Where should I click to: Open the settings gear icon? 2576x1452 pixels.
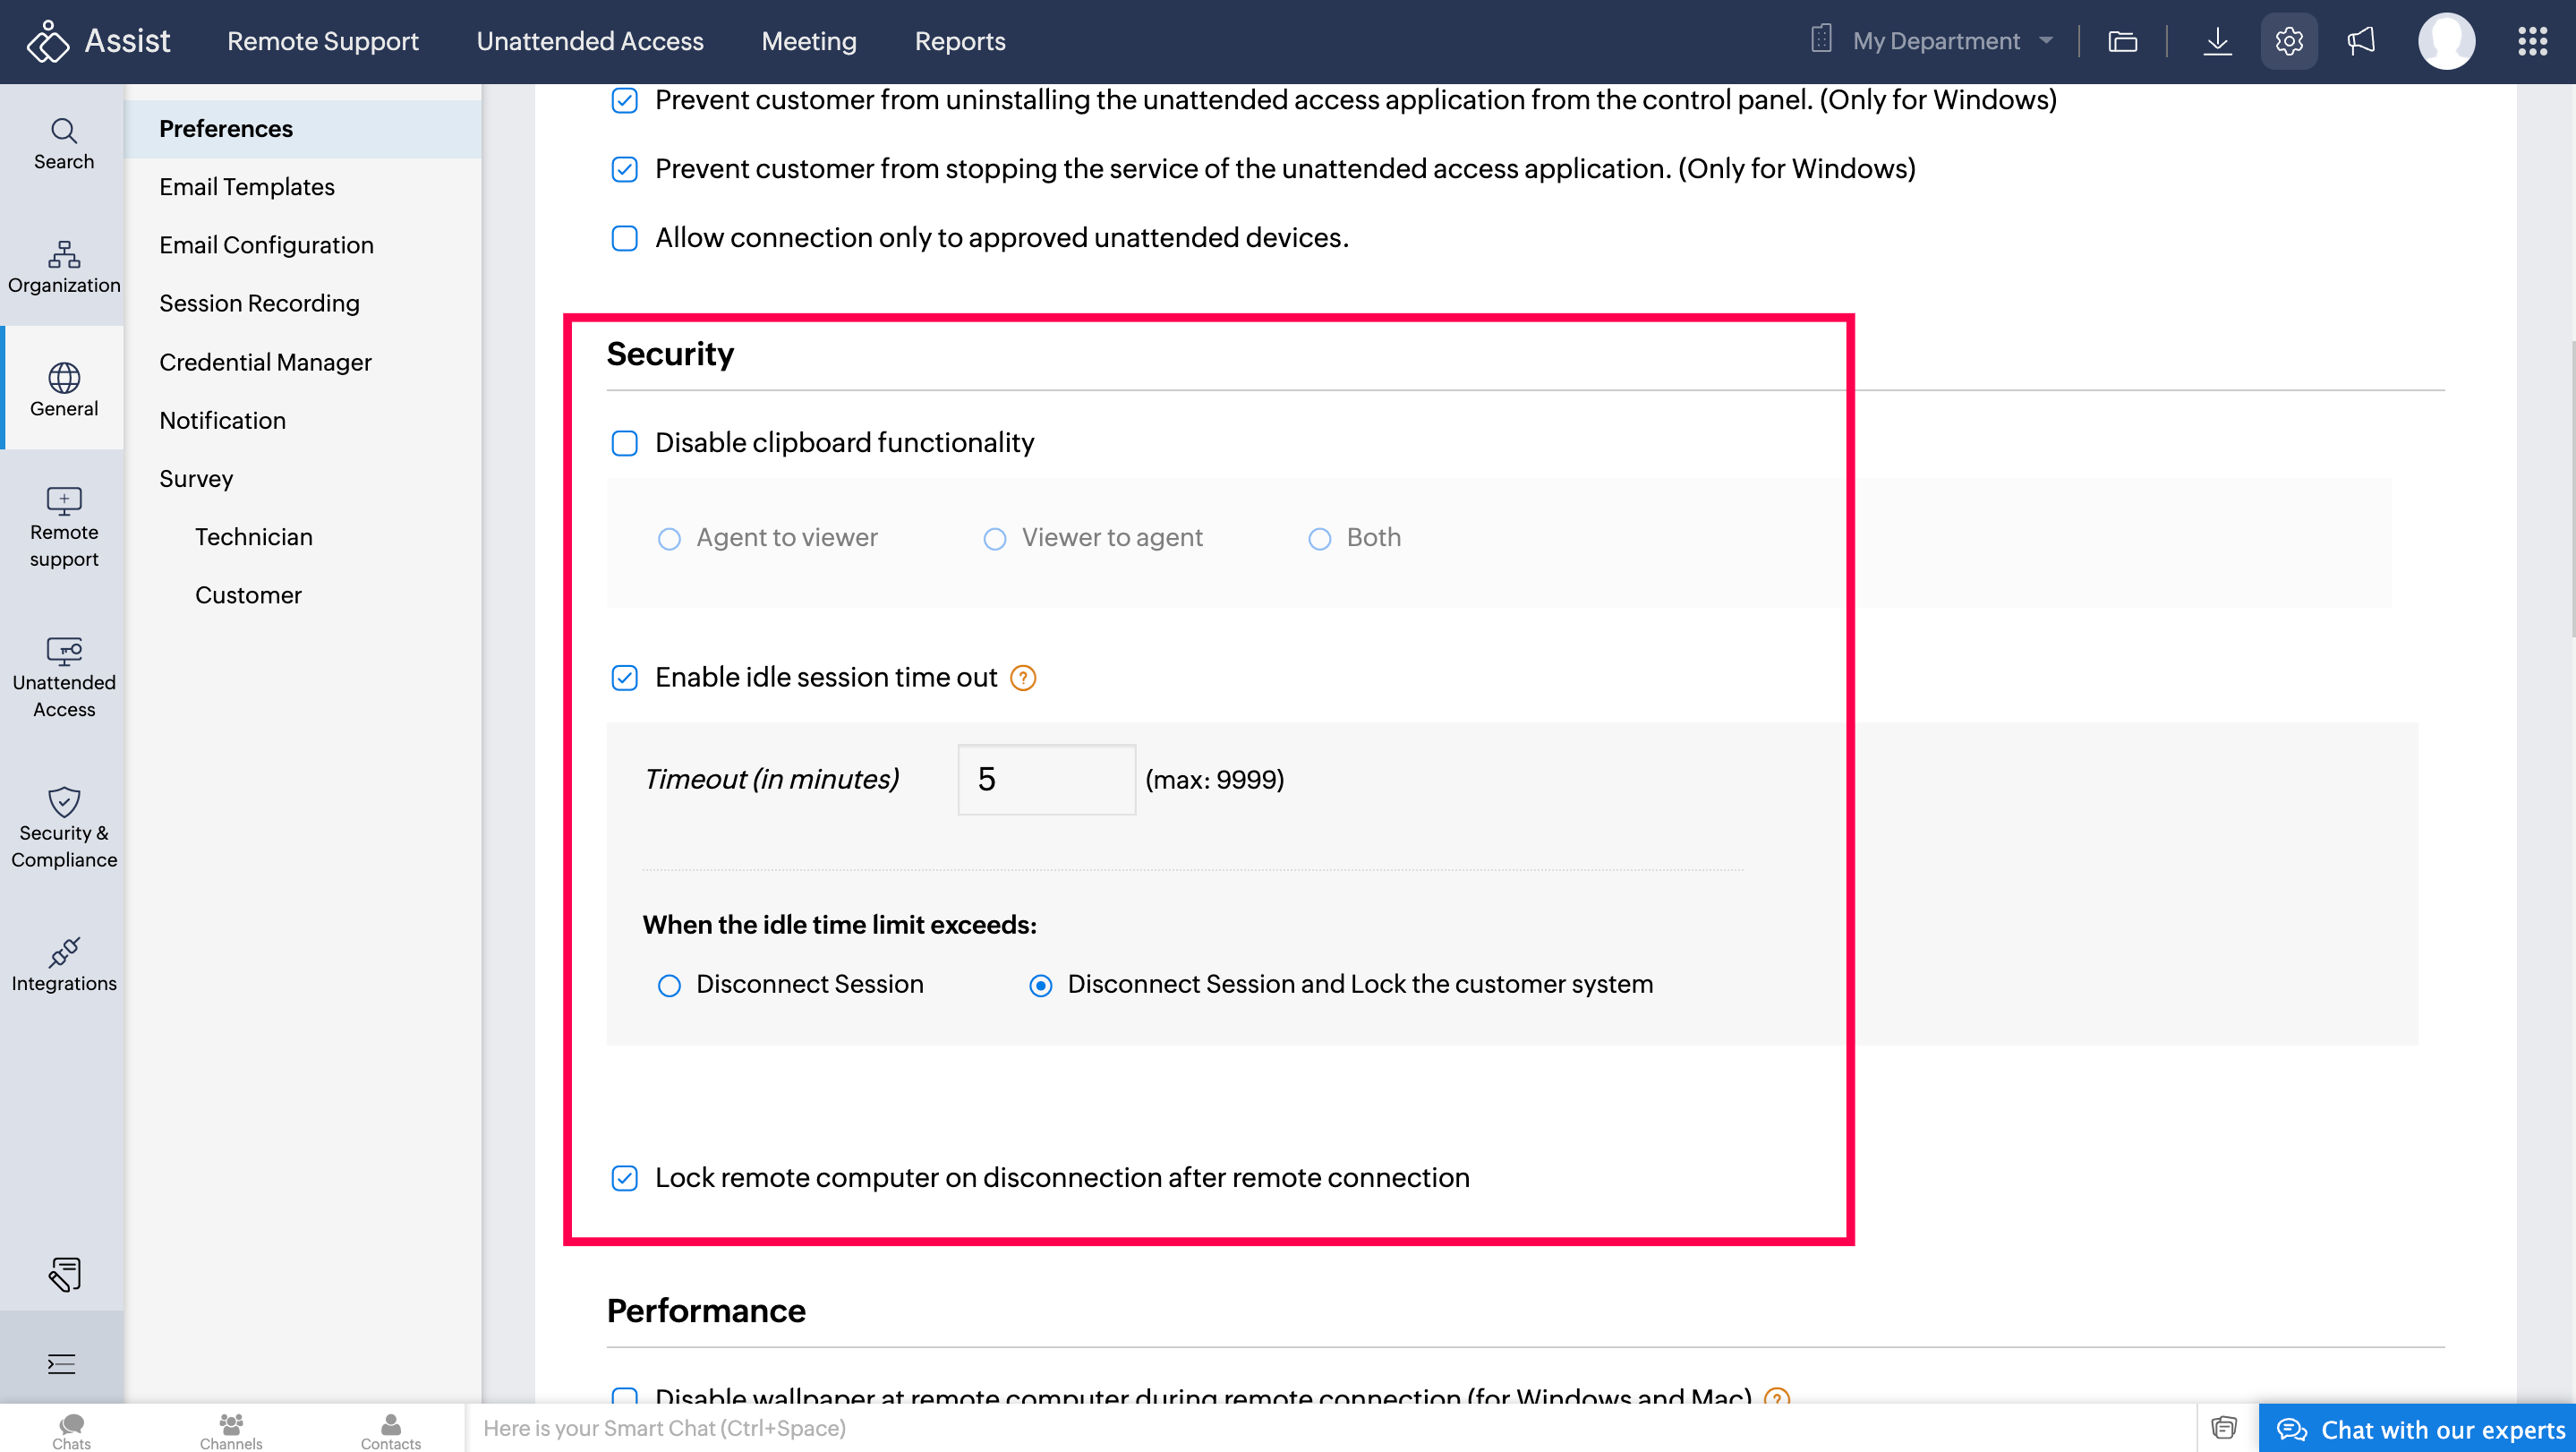click(2288, 41)
